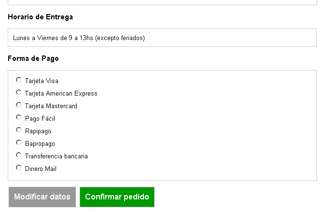
Task: Select the Tarjeta Mastercard radio button
Action: coord(19,105)
